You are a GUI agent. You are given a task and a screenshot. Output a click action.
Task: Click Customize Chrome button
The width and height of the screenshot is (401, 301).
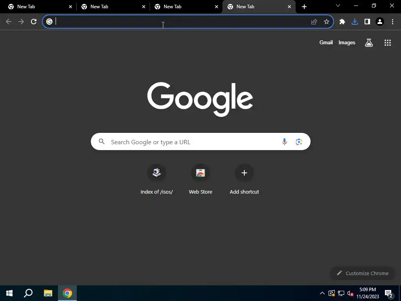click(362, 273)
